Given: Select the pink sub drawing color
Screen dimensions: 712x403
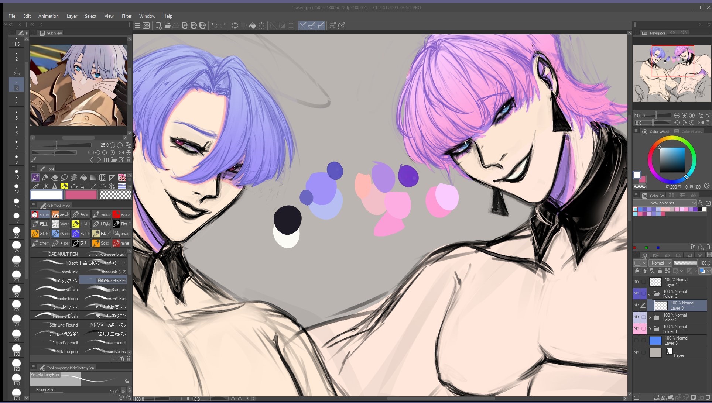Looking at the screenshot, I should pos(81,195).
